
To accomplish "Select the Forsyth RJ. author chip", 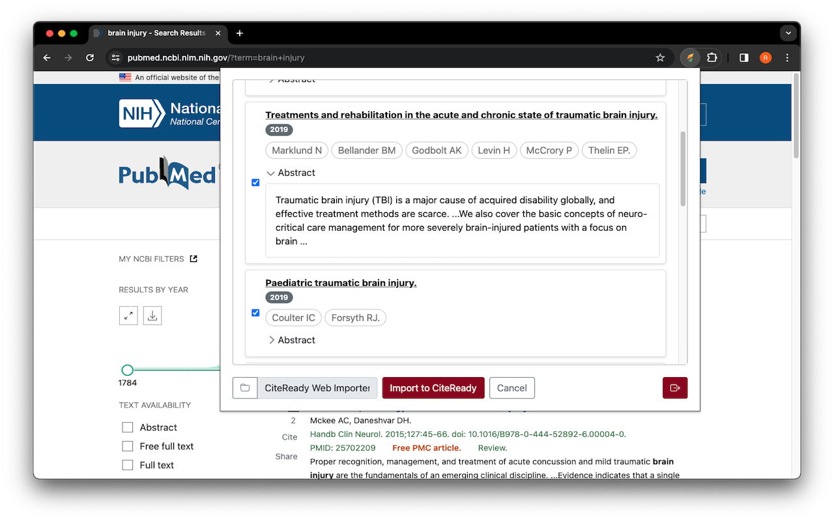I will (x=356, y=318).
